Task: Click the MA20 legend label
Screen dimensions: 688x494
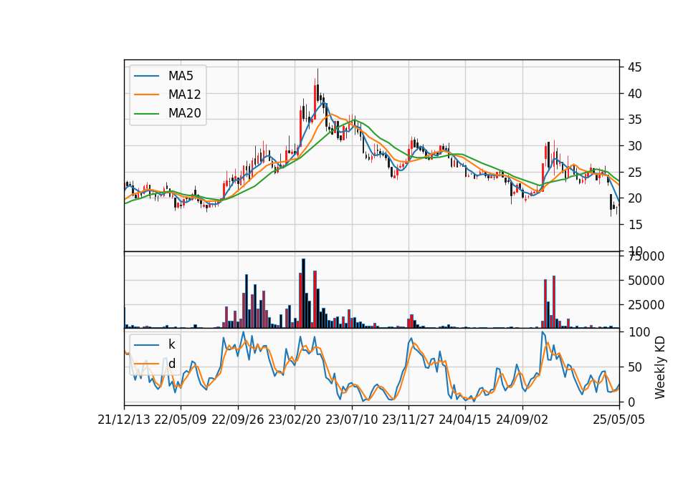Action: click(184, 113)
